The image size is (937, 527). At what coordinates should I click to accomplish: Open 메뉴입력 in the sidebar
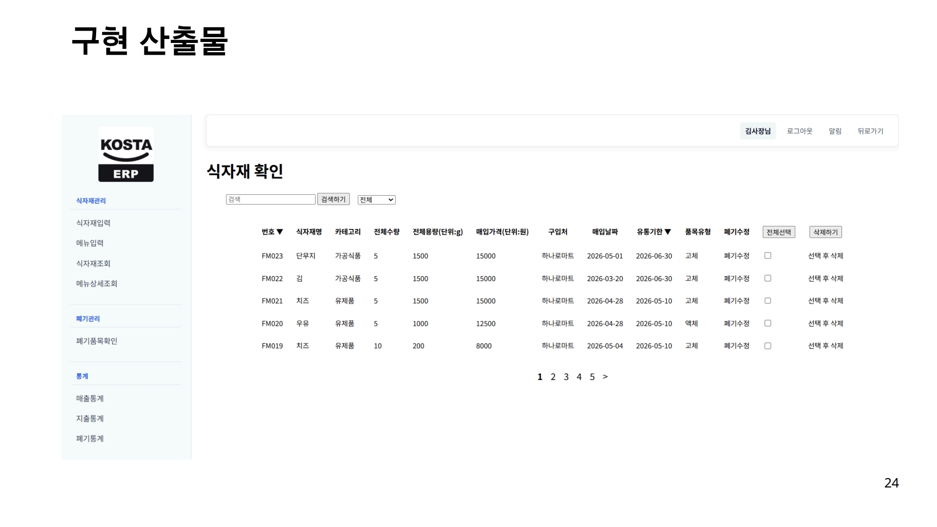(x=90, y=243)
